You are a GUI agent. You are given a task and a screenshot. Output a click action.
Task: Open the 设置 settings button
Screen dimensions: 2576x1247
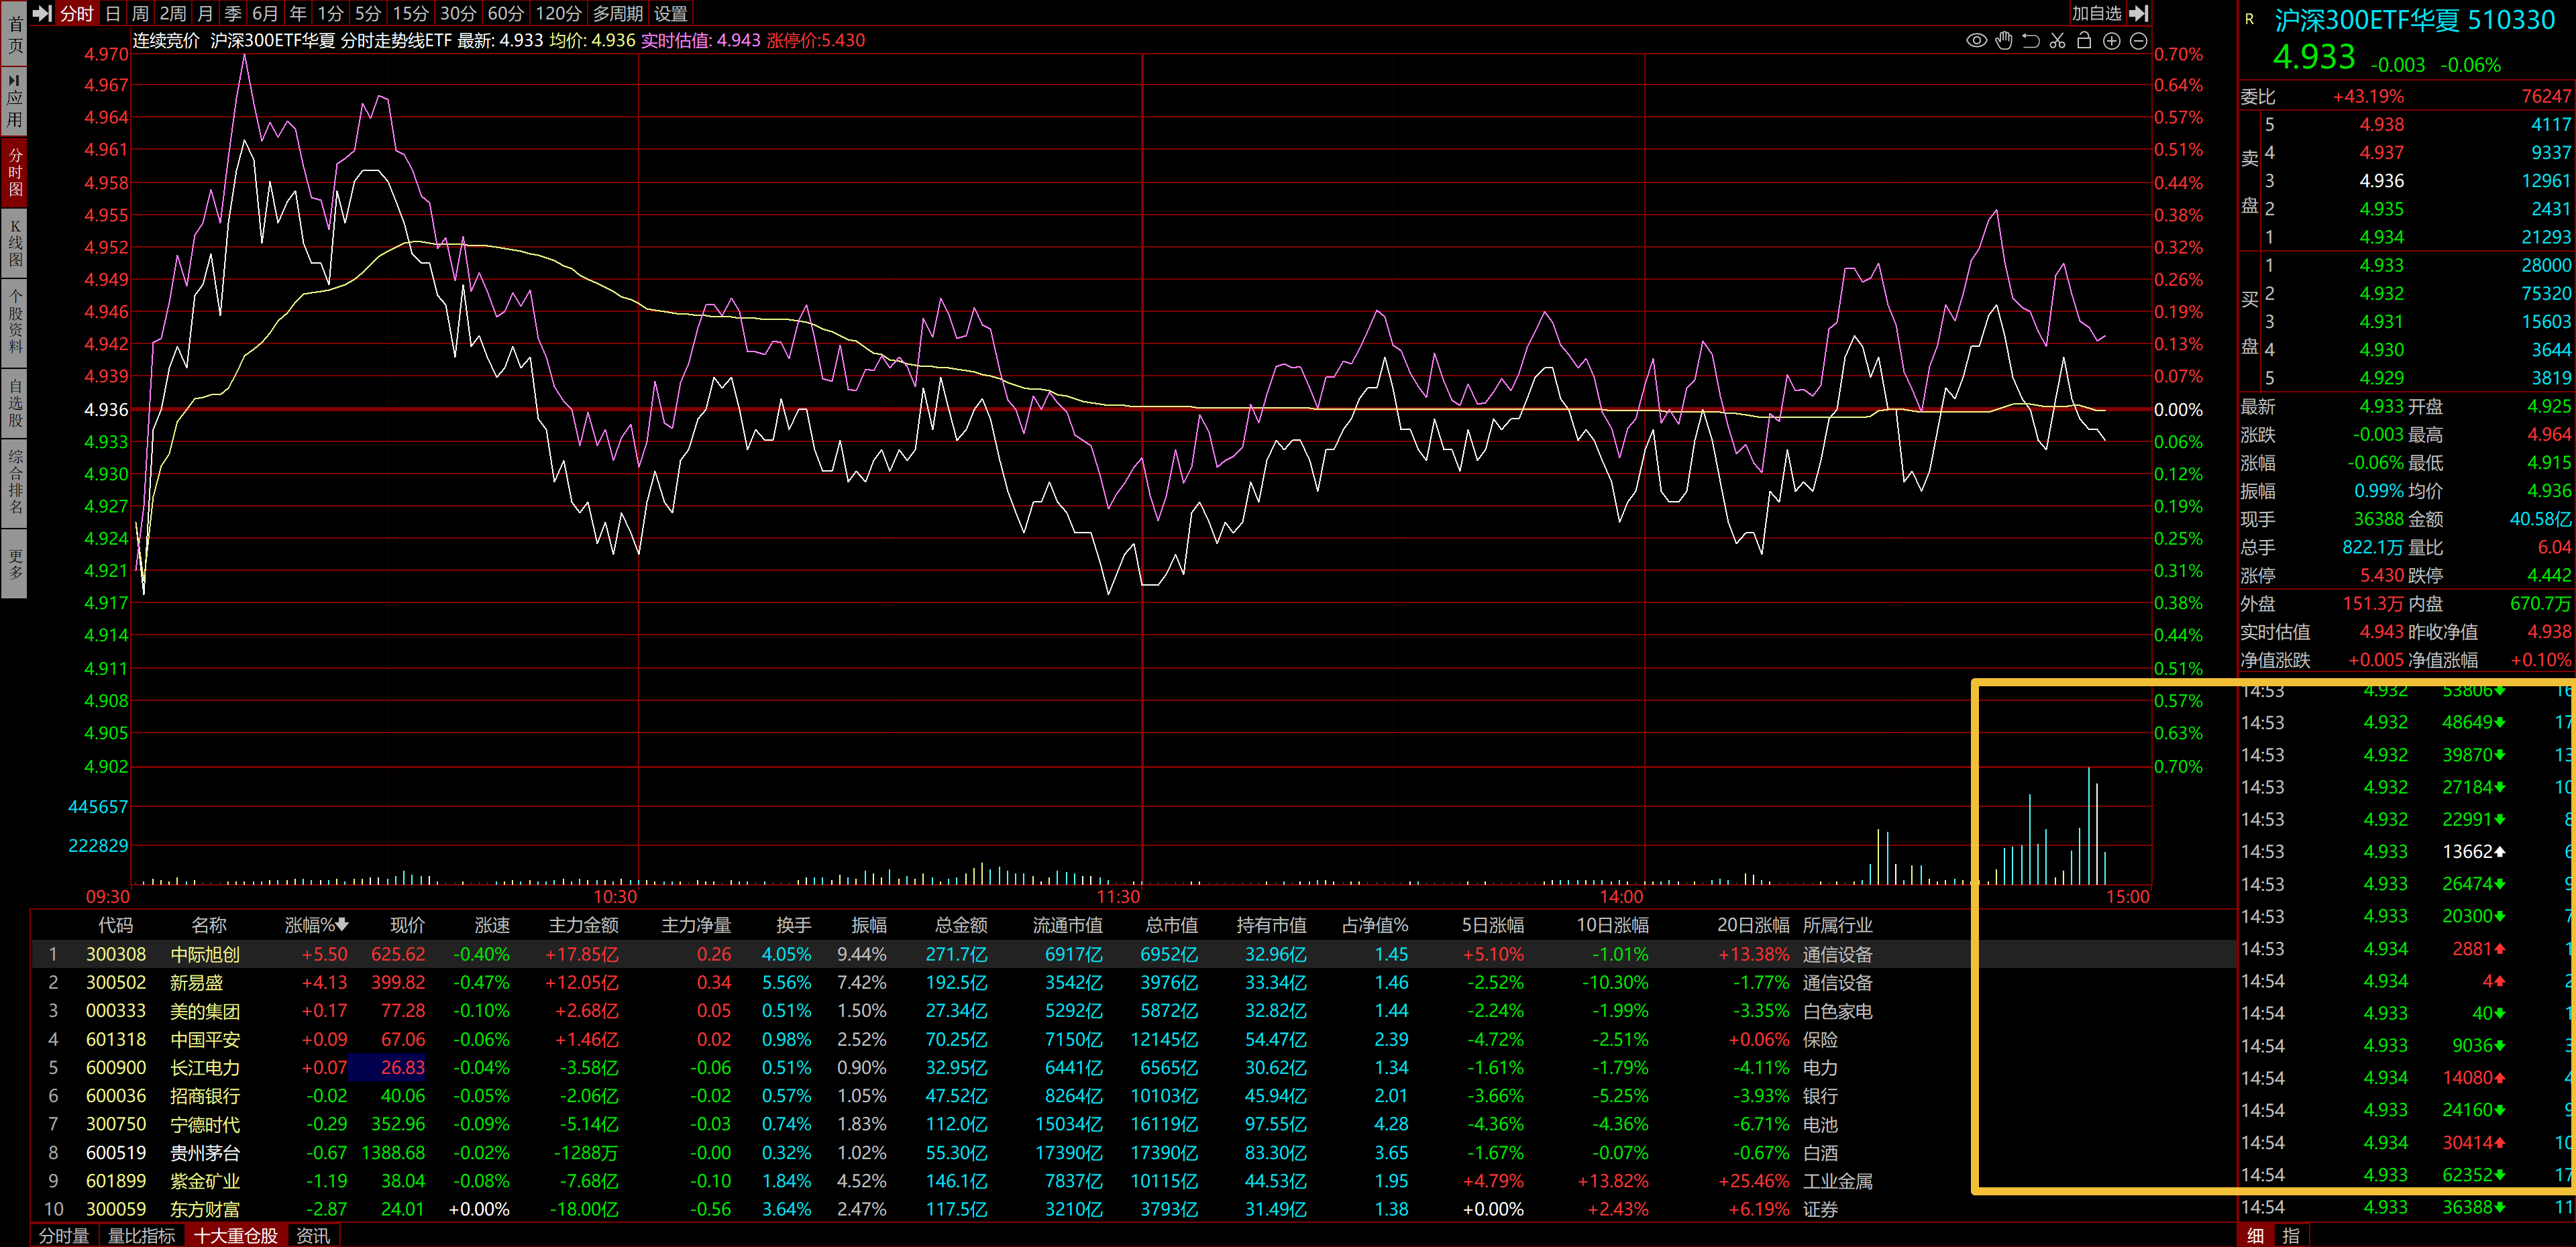pos(670,13)
